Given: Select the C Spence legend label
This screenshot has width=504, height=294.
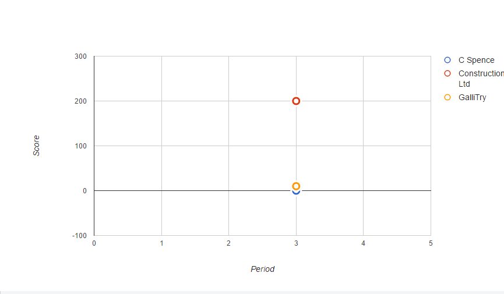Looking at the screenshot, I should [477, 60].
